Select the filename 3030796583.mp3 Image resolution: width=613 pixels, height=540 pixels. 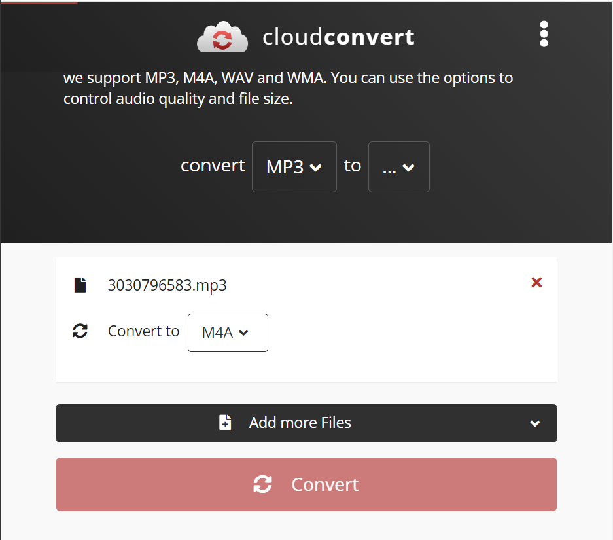167,285
